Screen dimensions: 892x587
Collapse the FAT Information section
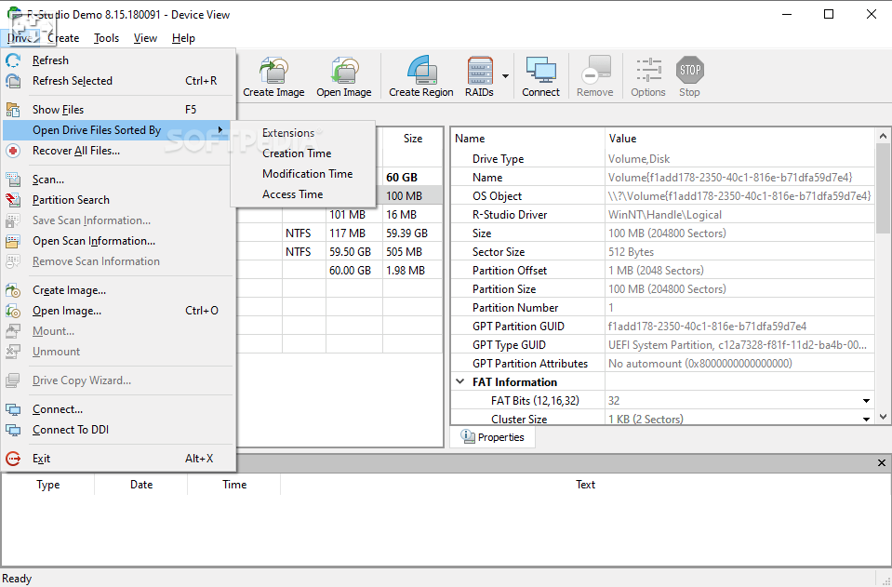coord(460,382)
